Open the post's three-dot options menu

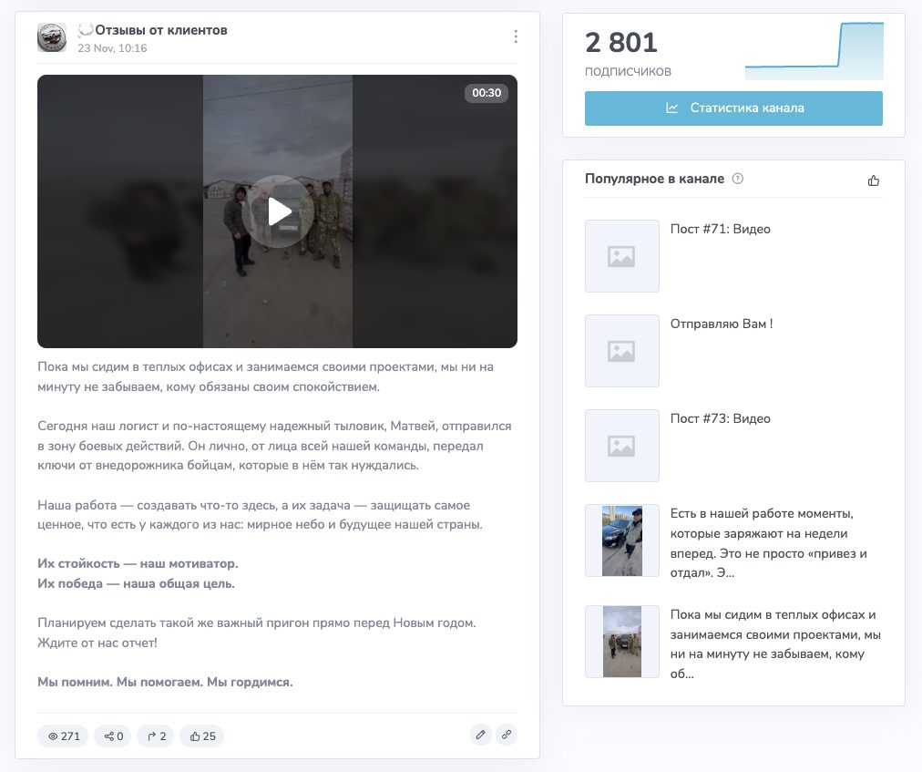point(516,36)
